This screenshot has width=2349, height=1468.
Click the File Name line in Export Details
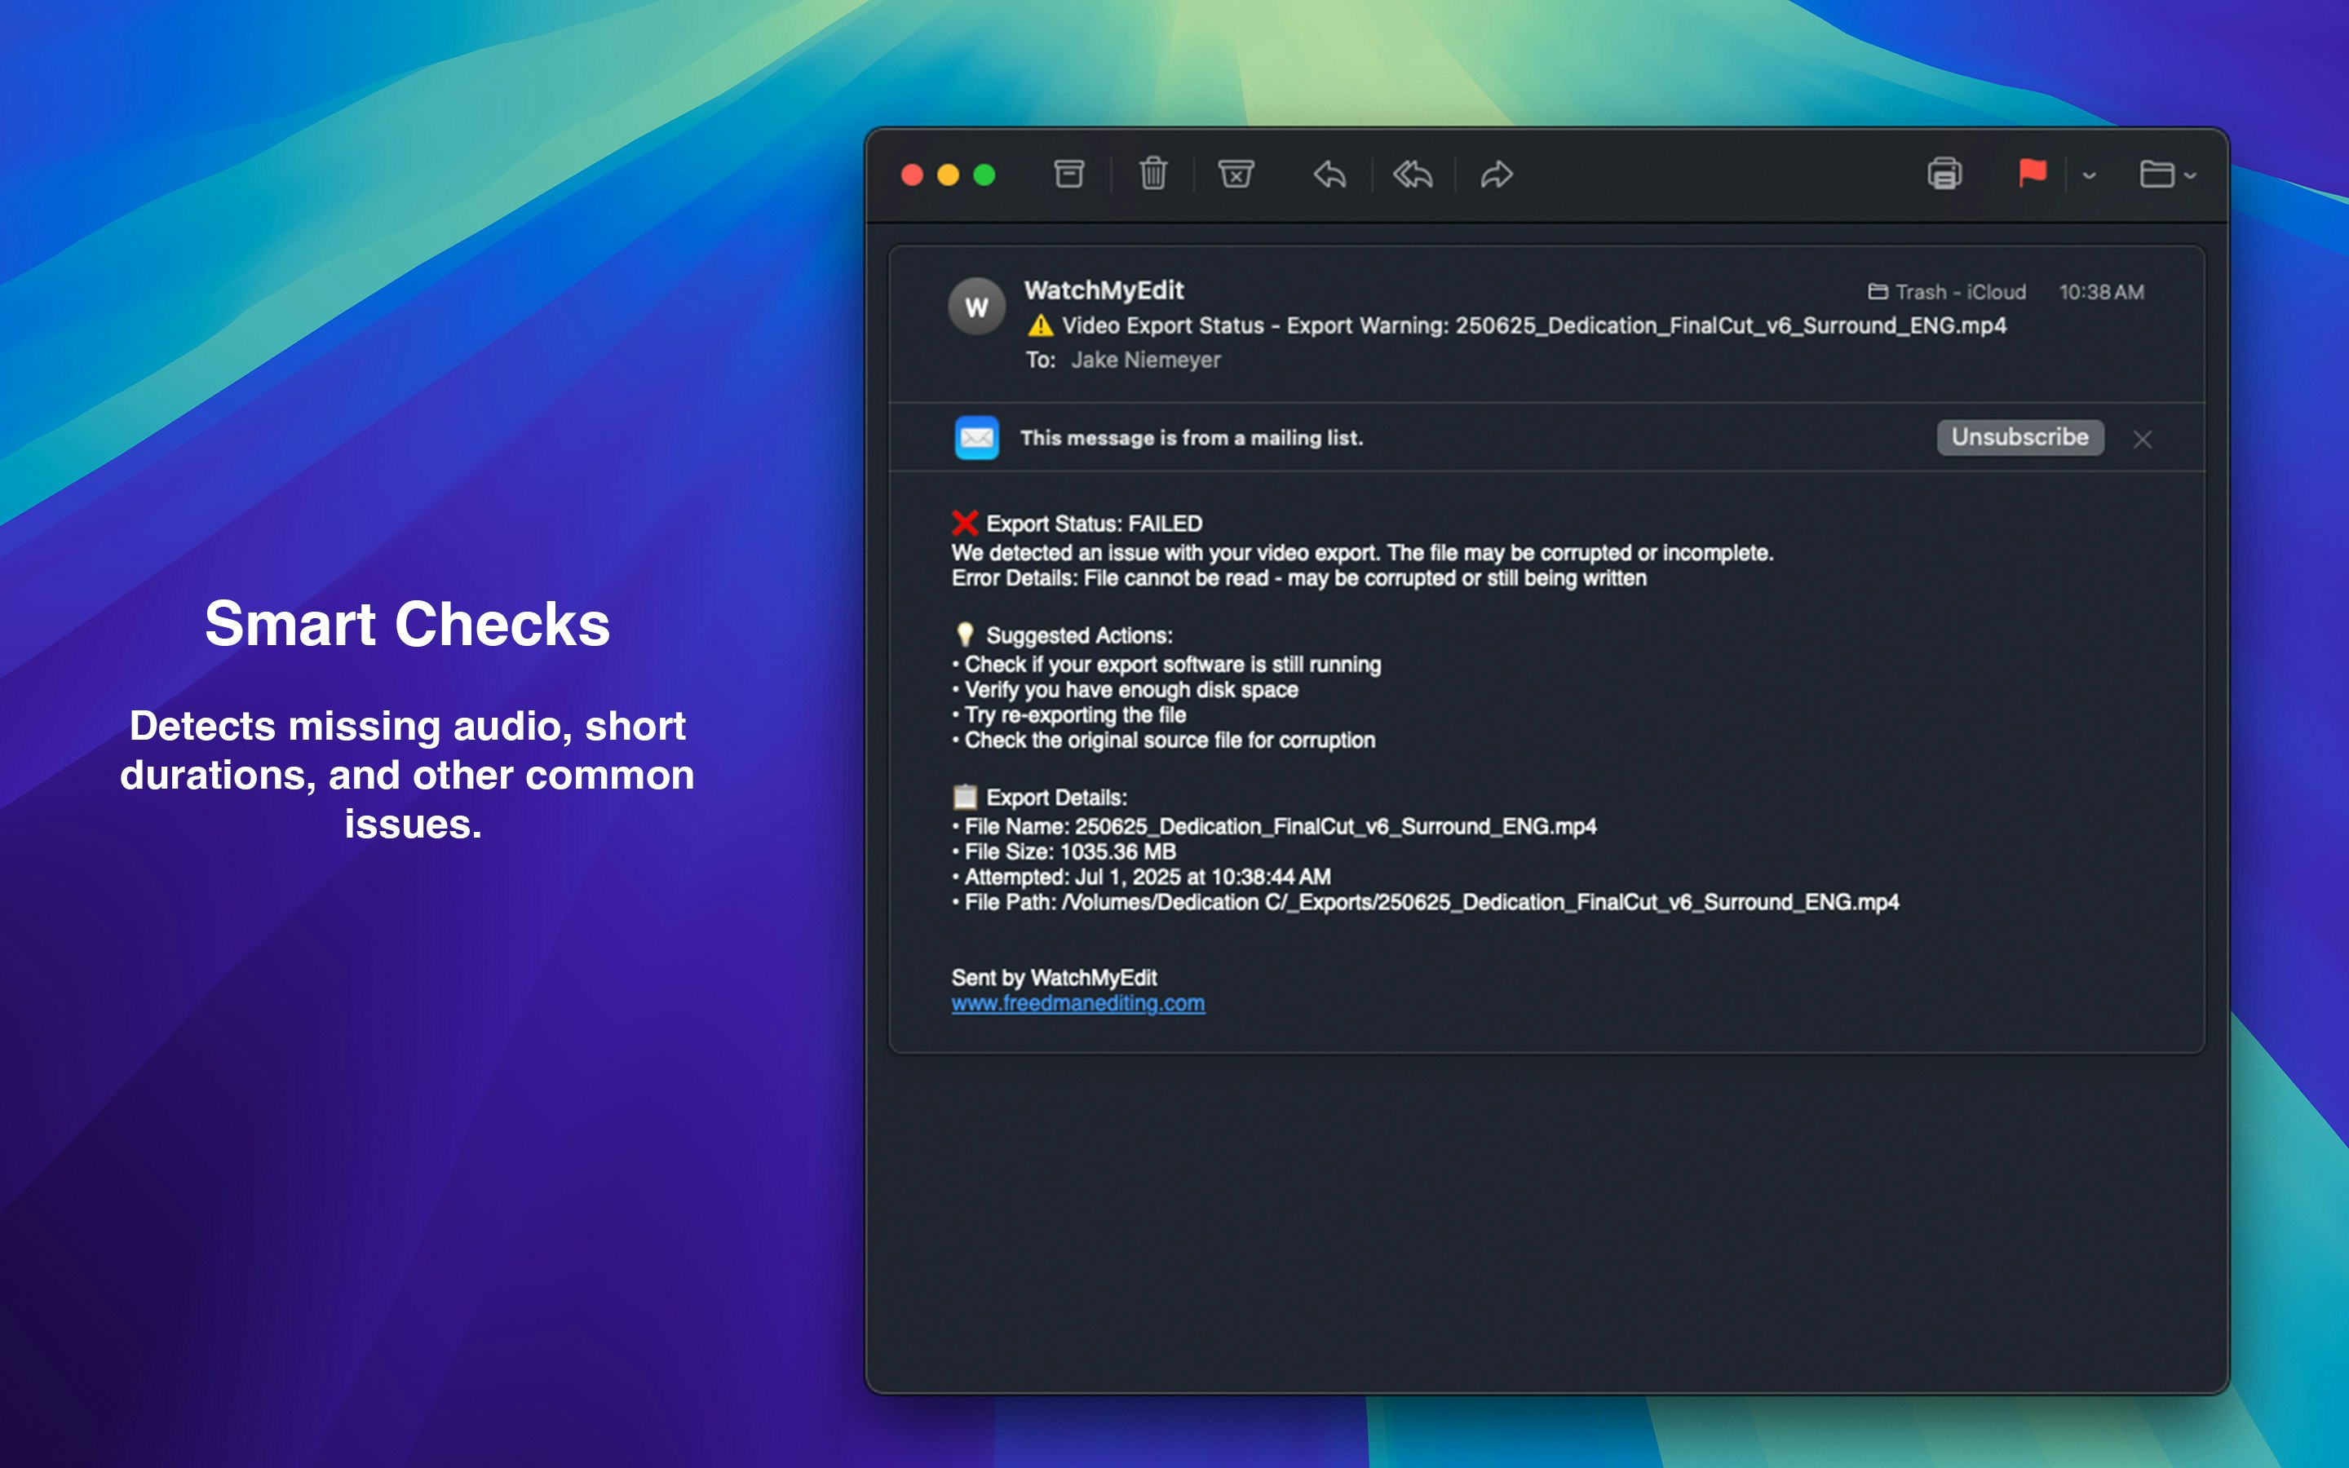pos(1273,827)
